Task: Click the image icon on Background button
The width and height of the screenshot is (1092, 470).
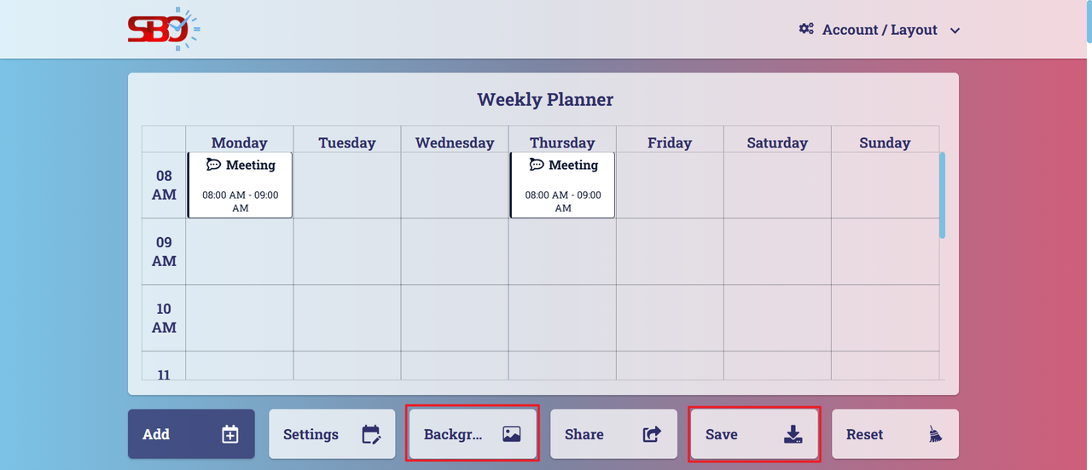Action: 512,434
